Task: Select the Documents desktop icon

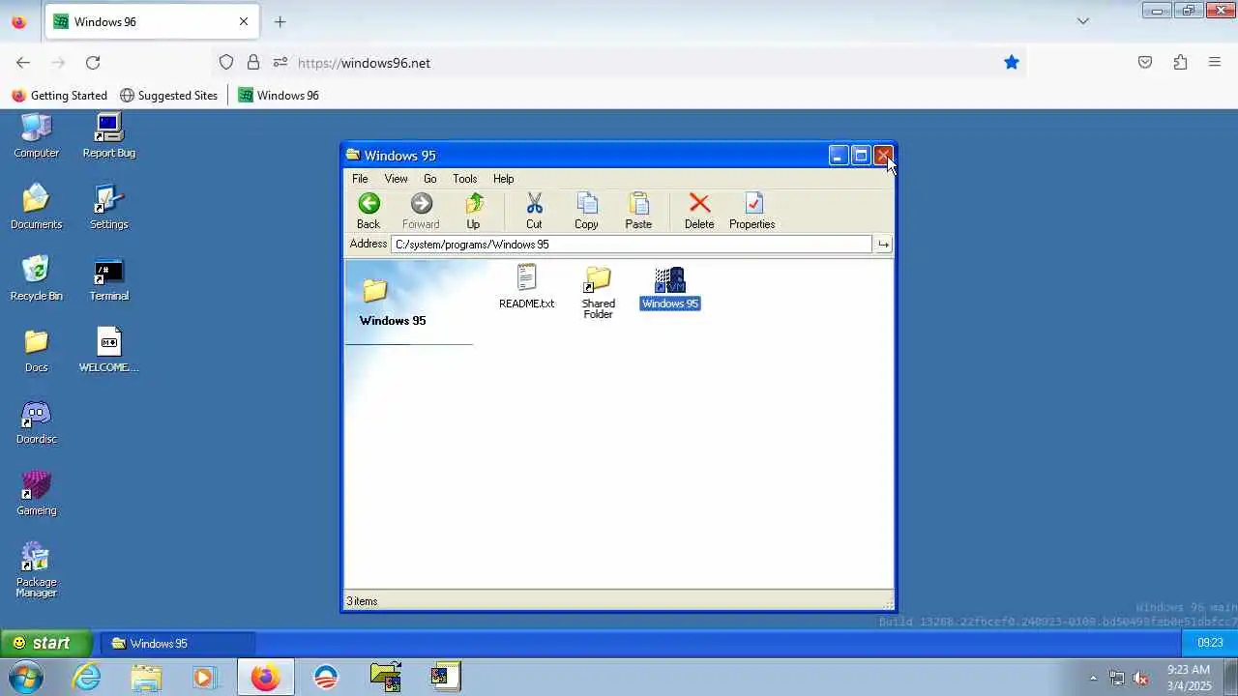Action: tap(36, 207)
